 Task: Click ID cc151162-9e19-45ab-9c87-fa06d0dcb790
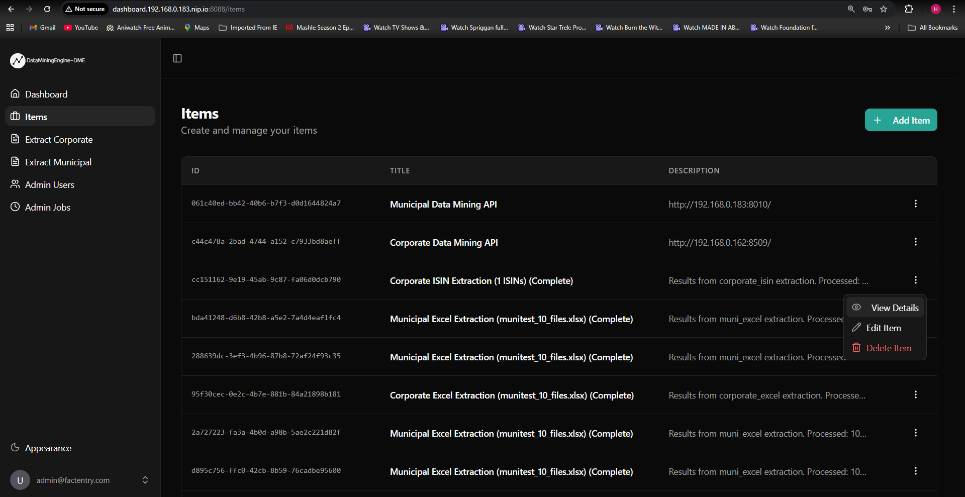[x=266, y=280]
